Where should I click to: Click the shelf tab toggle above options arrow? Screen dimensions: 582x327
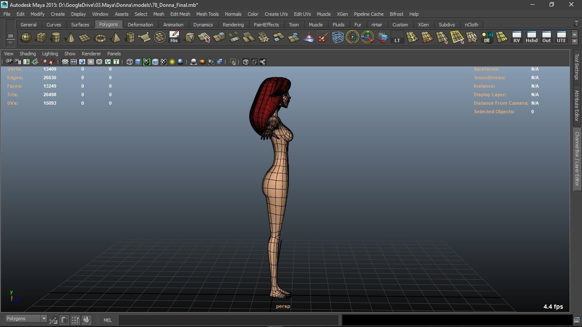click(x=11, y=36)
